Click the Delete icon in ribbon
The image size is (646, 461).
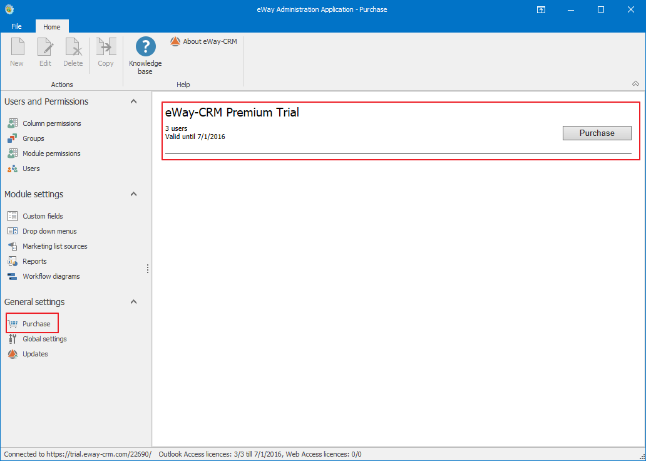[x=74, y=46]
